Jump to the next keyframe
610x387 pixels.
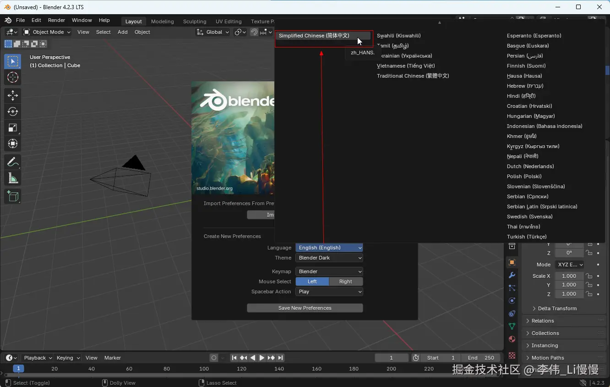[271, 358]
